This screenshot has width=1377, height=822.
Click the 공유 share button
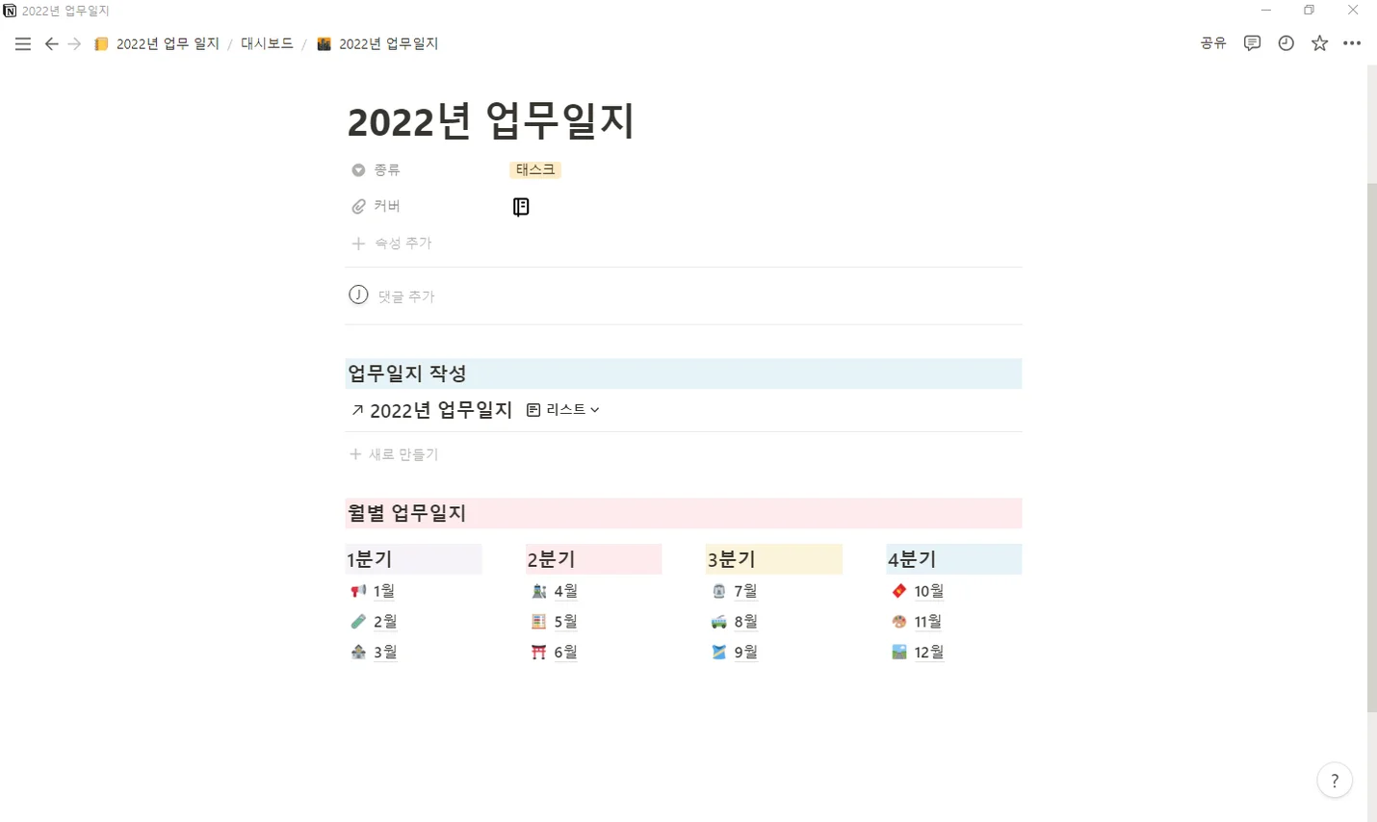coord(1212,43)
